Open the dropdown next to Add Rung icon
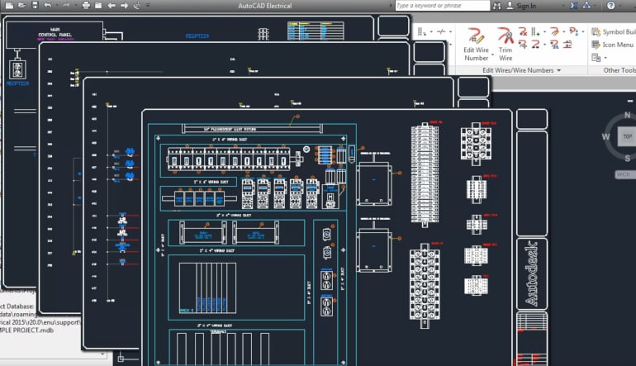The height and width of the screenshot is (366, 636). click(x=545, y=31)
